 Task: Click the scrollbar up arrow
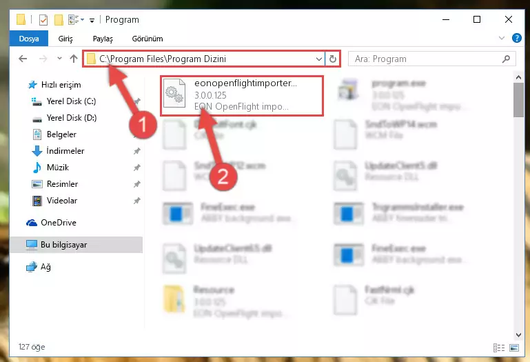pyautogui.click(x=518, y=77)
